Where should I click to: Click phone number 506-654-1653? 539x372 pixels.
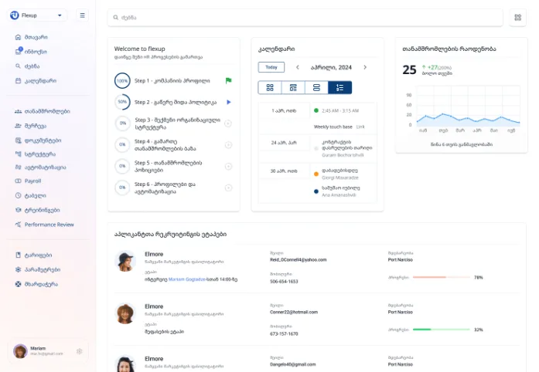pos(284,282)
